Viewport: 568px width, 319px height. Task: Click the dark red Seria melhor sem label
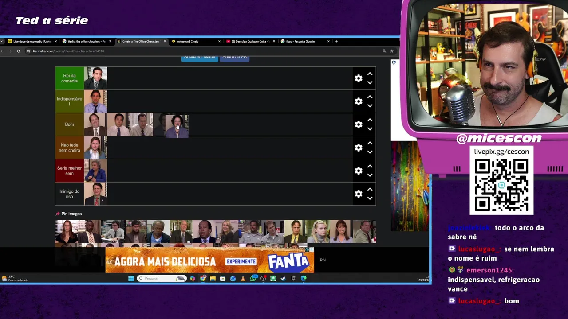(70, 171)
